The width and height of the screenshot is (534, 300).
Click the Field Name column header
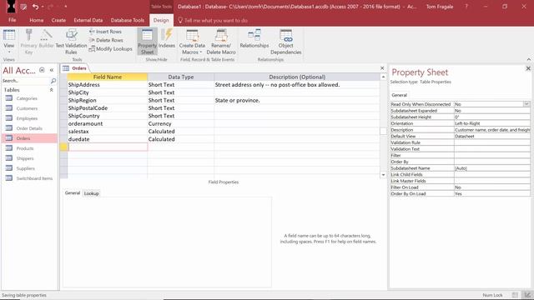108,77
